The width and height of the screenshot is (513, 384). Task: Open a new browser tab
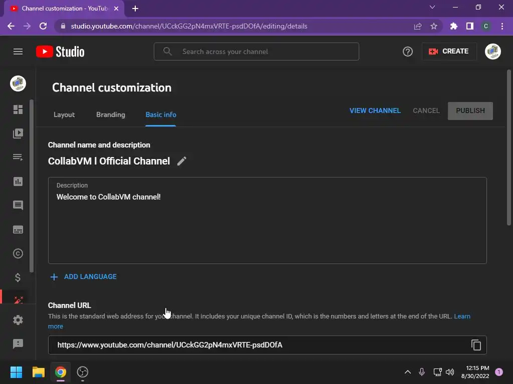[x=135, y=8]
